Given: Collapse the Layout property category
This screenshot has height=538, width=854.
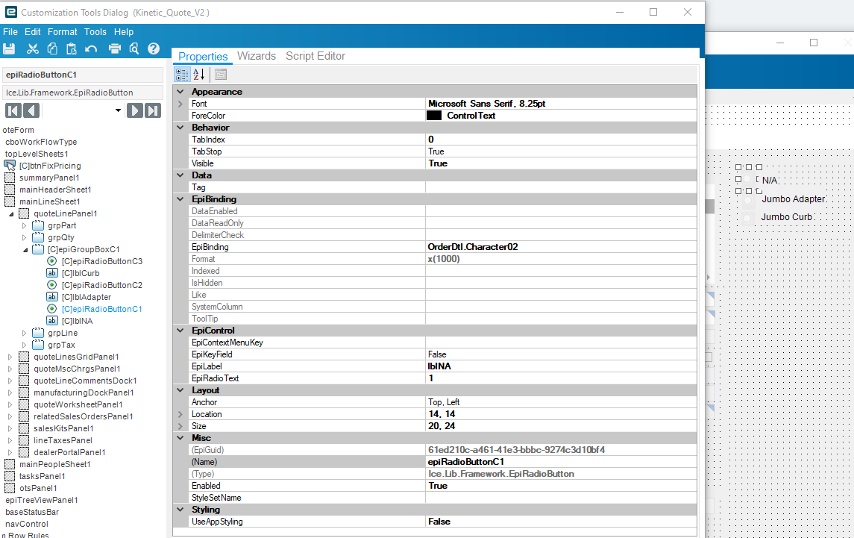Looking at the screenshot, I should click(x=180, y=390).
